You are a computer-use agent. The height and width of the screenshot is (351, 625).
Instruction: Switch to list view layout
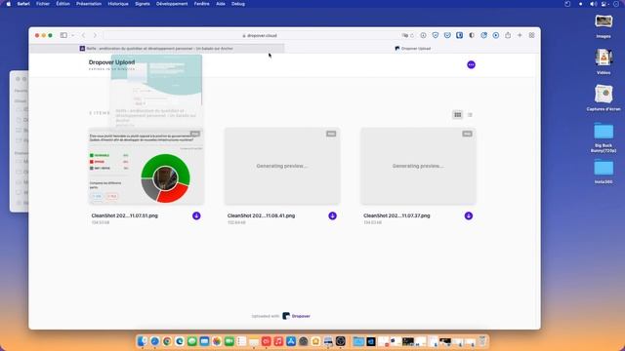tap(470, 115)
